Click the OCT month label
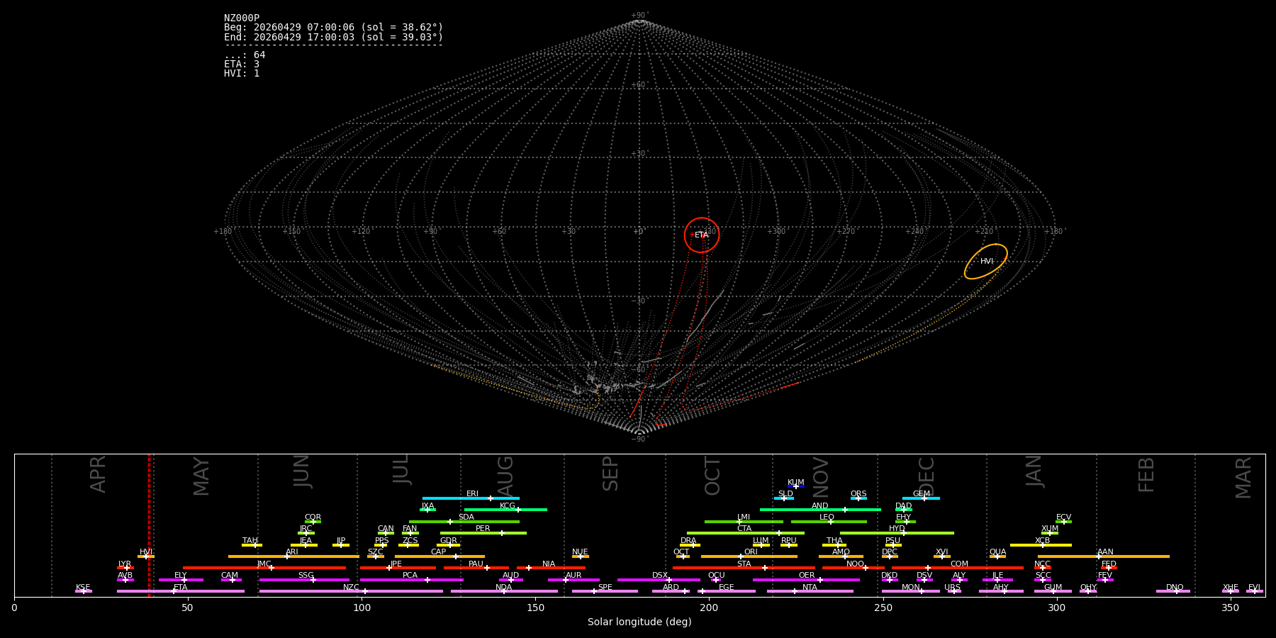 712,476
